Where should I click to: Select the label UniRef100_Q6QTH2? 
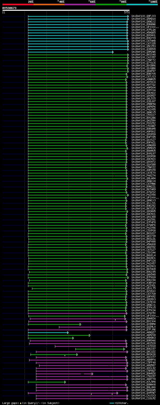[143, 247]
